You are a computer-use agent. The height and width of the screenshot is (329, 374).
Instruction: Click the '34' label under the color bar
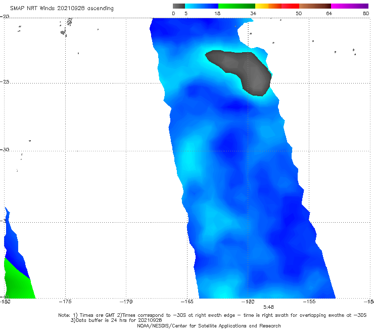click(253, 13)
